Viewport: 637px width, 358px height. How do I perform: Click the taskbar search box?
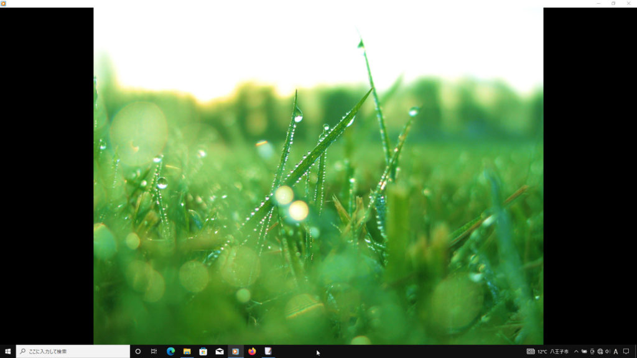point(73,351)
